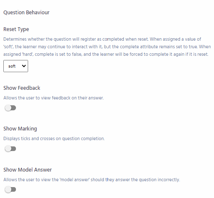Image resolution: width=214 pixels, height=198 pixels.
Task: Click the Show Model Answer label
Action: (28, 169)
